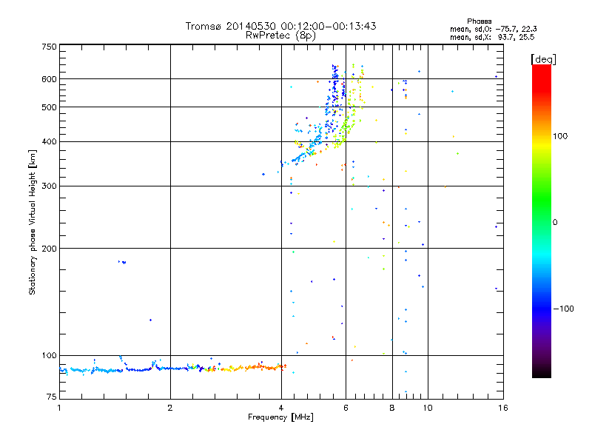
Task: Click the y-axis label "75"
Action: coord(52,397)
